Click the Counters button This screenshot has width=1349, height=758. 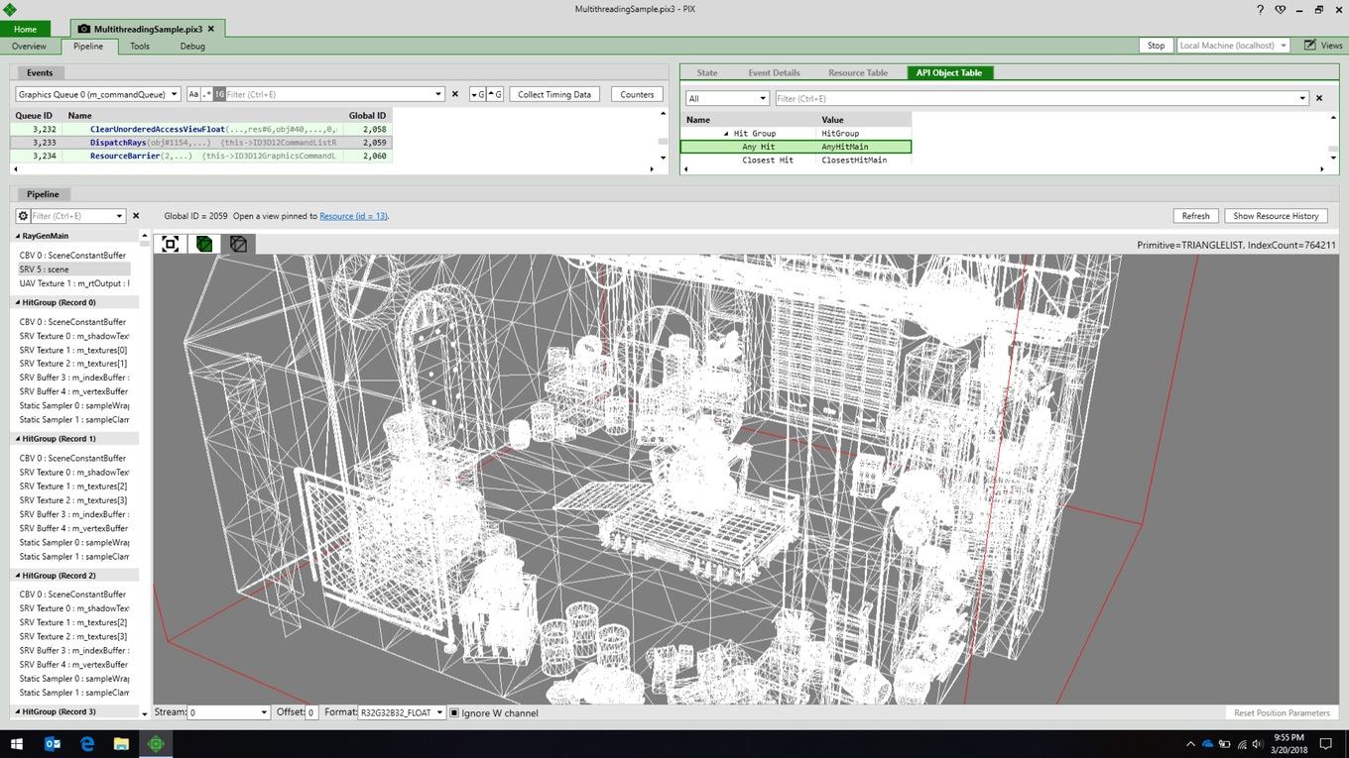click(637, 94)
